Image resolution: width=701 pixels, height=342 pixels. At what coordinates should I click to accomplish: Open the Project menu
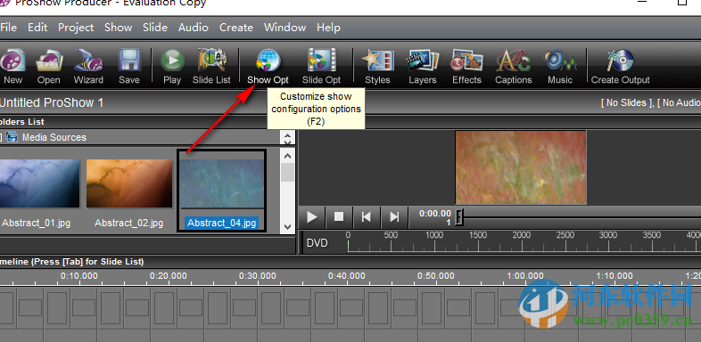[76, 28]
